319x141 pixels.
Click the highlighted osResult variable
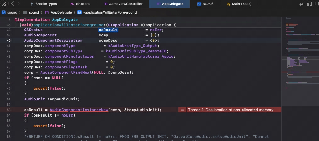pos(108,30)
